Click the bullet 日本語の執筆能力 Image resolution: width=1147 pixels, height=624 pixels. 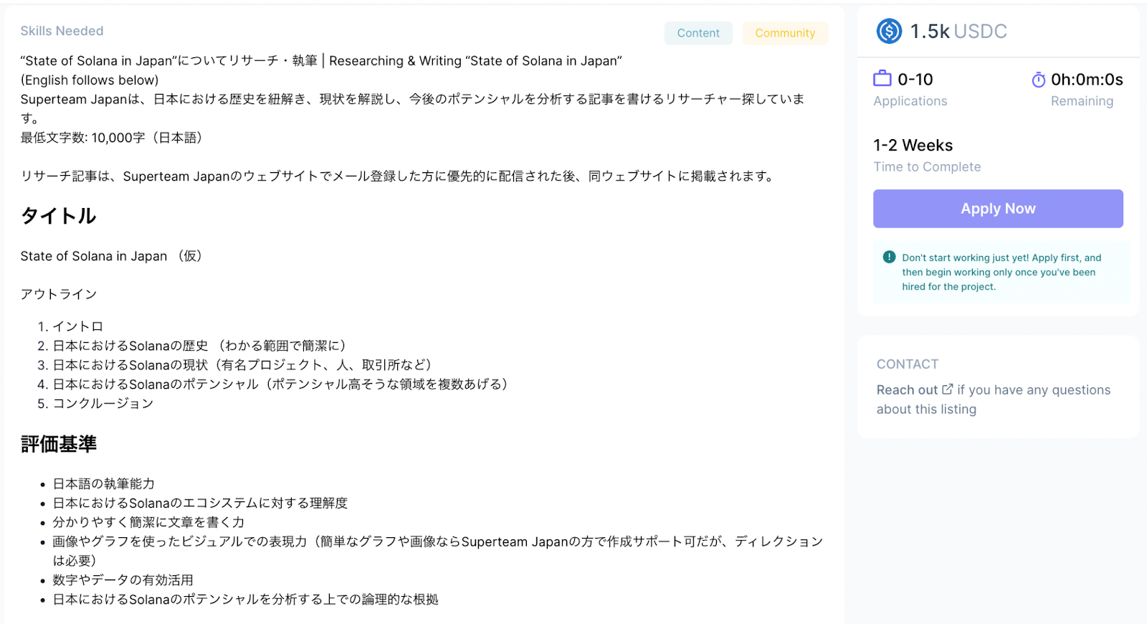tap(104, 484)
